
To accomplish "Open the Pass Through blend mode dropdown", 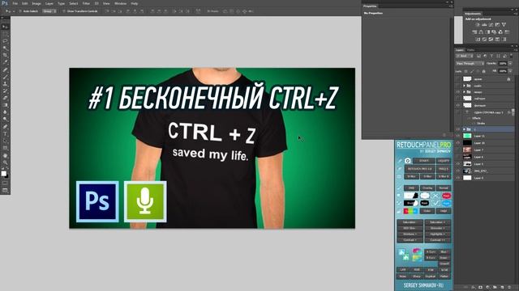I will tap(470, 63).
